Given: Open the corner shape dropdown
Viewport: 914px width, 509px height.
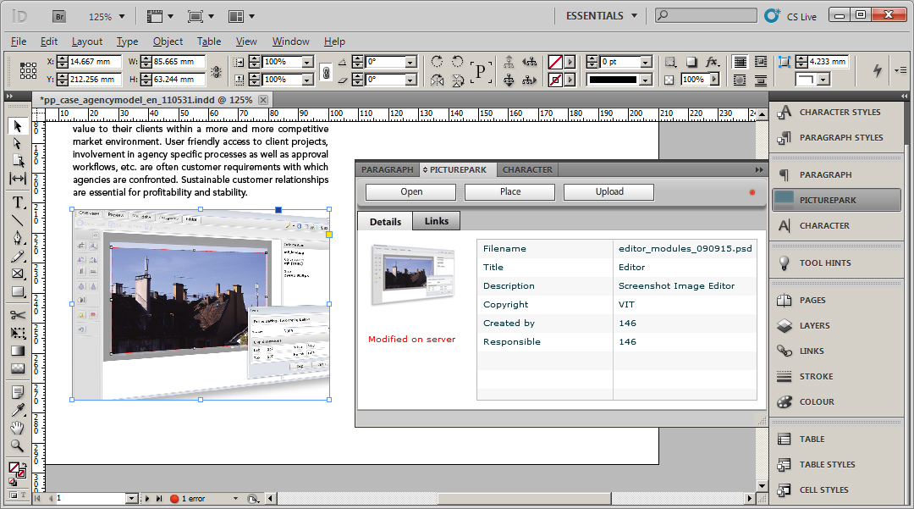Looking at the screenshot, I should click(x=823, y=80).
